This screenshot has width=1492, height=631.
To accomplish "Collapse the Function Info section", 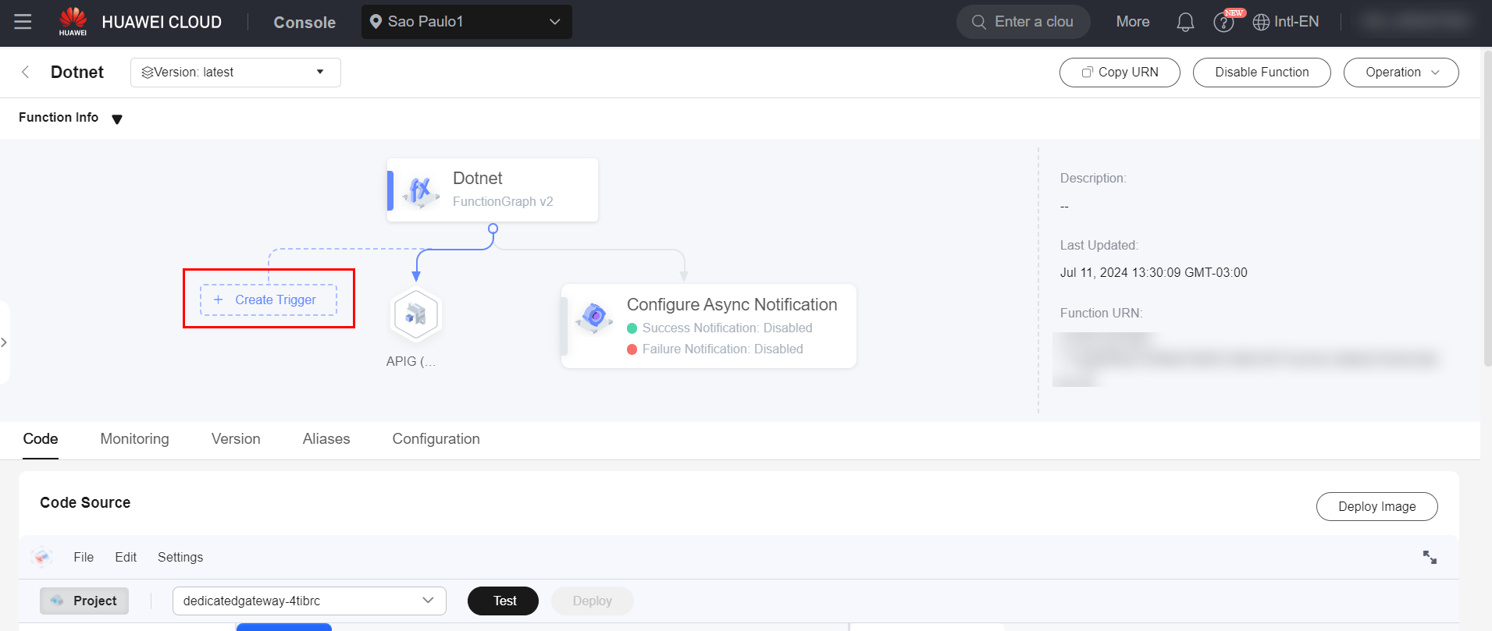I will pos(117,119).
